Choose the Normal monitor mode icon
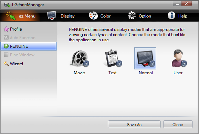 [x=145, y=58]
